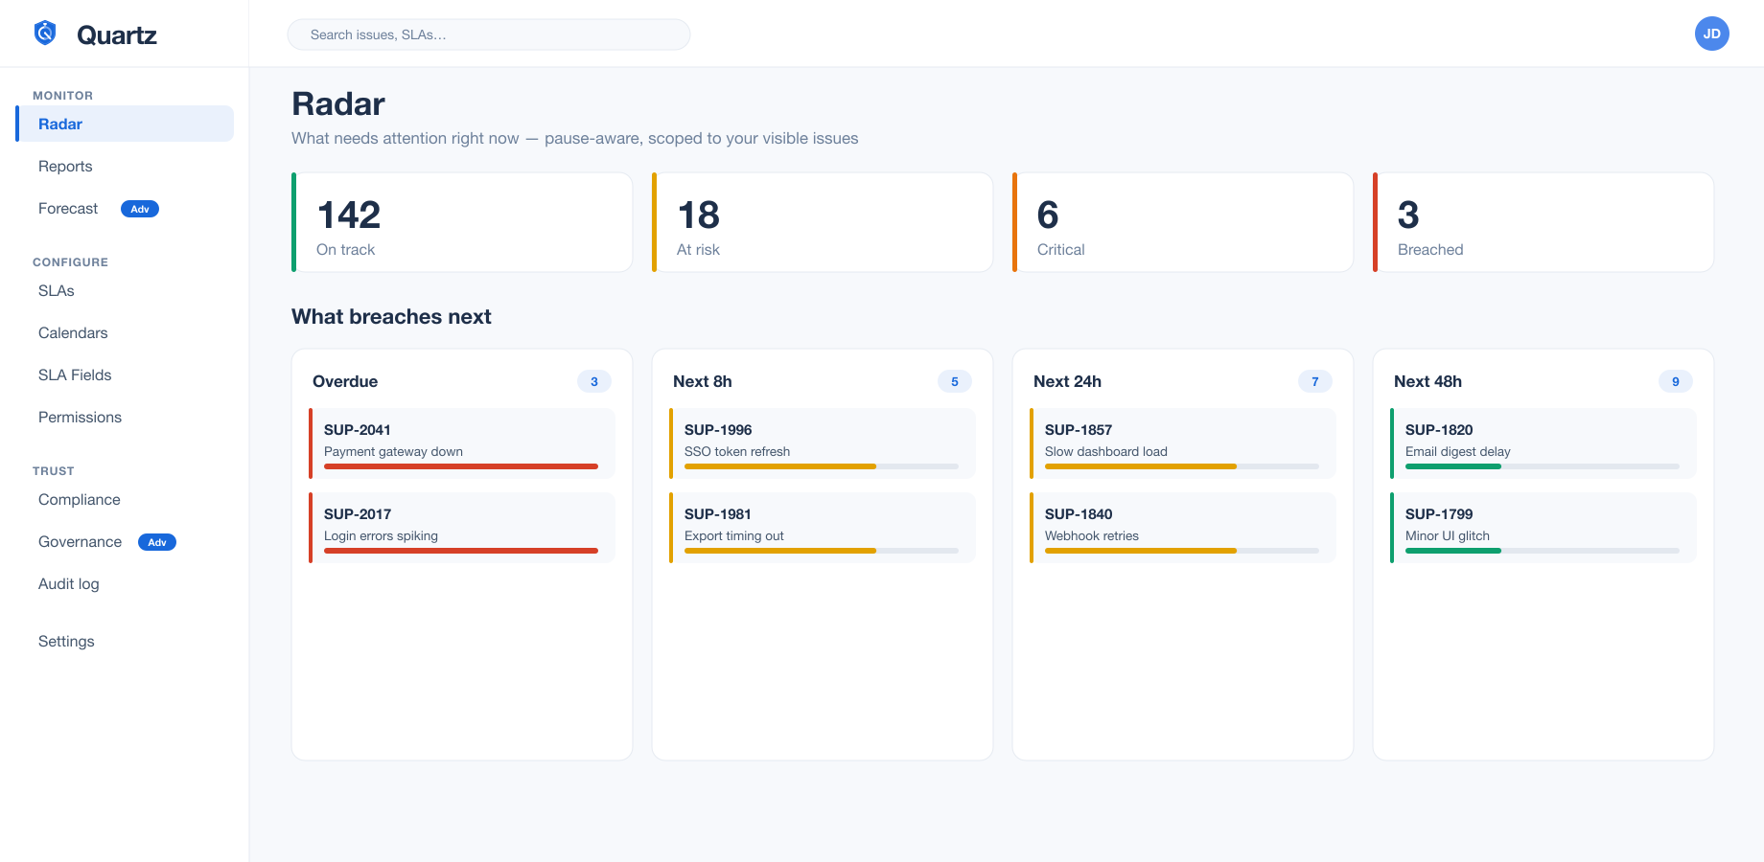Open the SUP-1840 Webhook retries card
Screen dimensions: 1764x862
(1183, 528)
